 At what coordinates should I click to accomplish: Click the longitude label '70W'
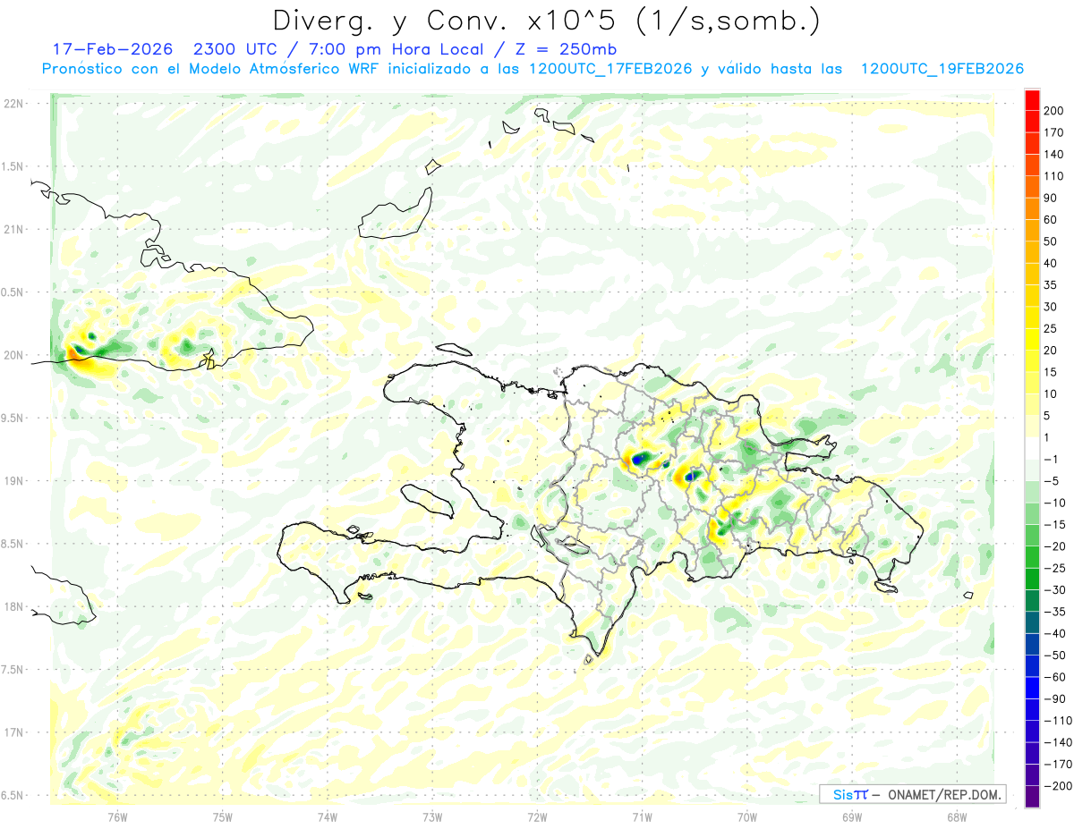tap(747, 816)
